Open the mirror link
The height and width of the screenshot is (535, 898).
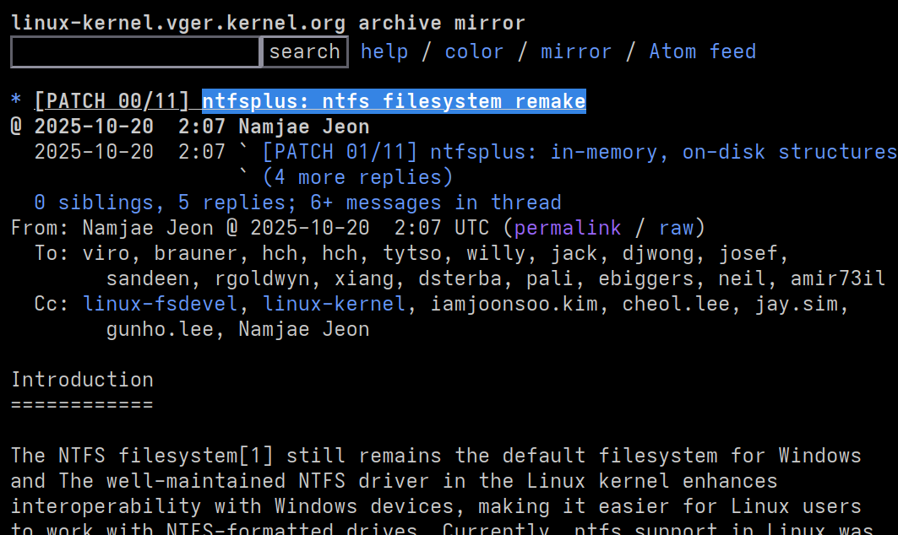tap(576, 51)
